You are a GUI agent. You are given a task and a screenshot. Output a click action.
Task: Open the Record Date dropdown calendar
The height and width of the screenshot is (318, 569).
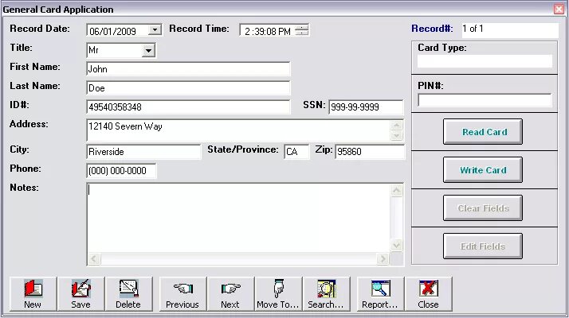tap(155, 30)
